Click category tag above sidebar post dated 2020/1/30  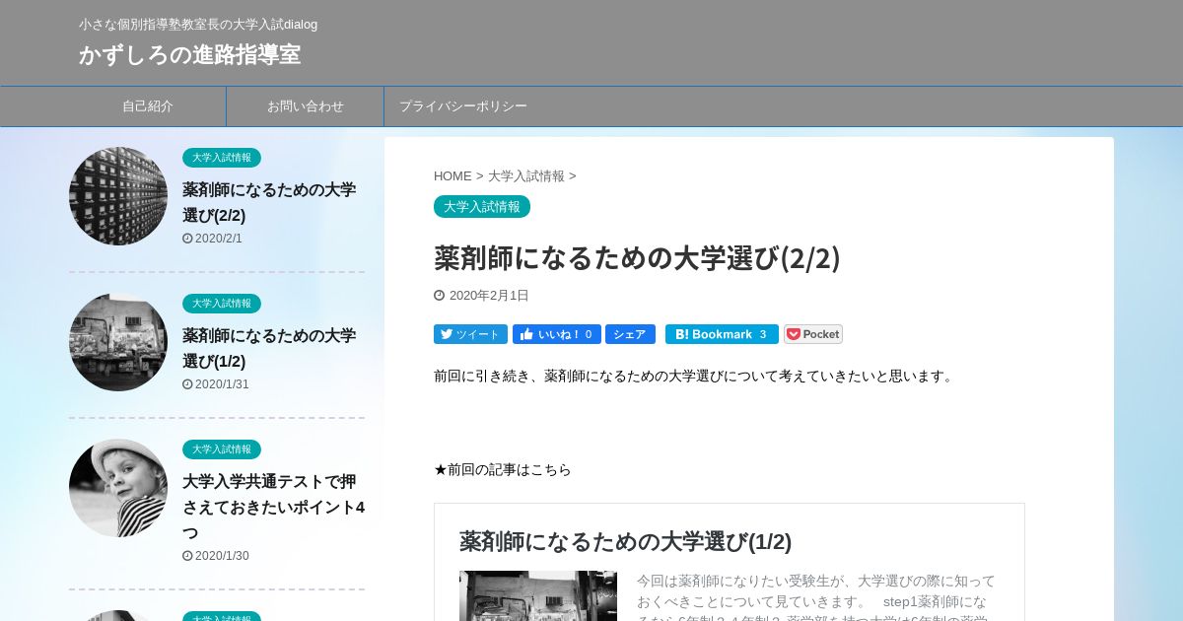click(x=222, y=449)
